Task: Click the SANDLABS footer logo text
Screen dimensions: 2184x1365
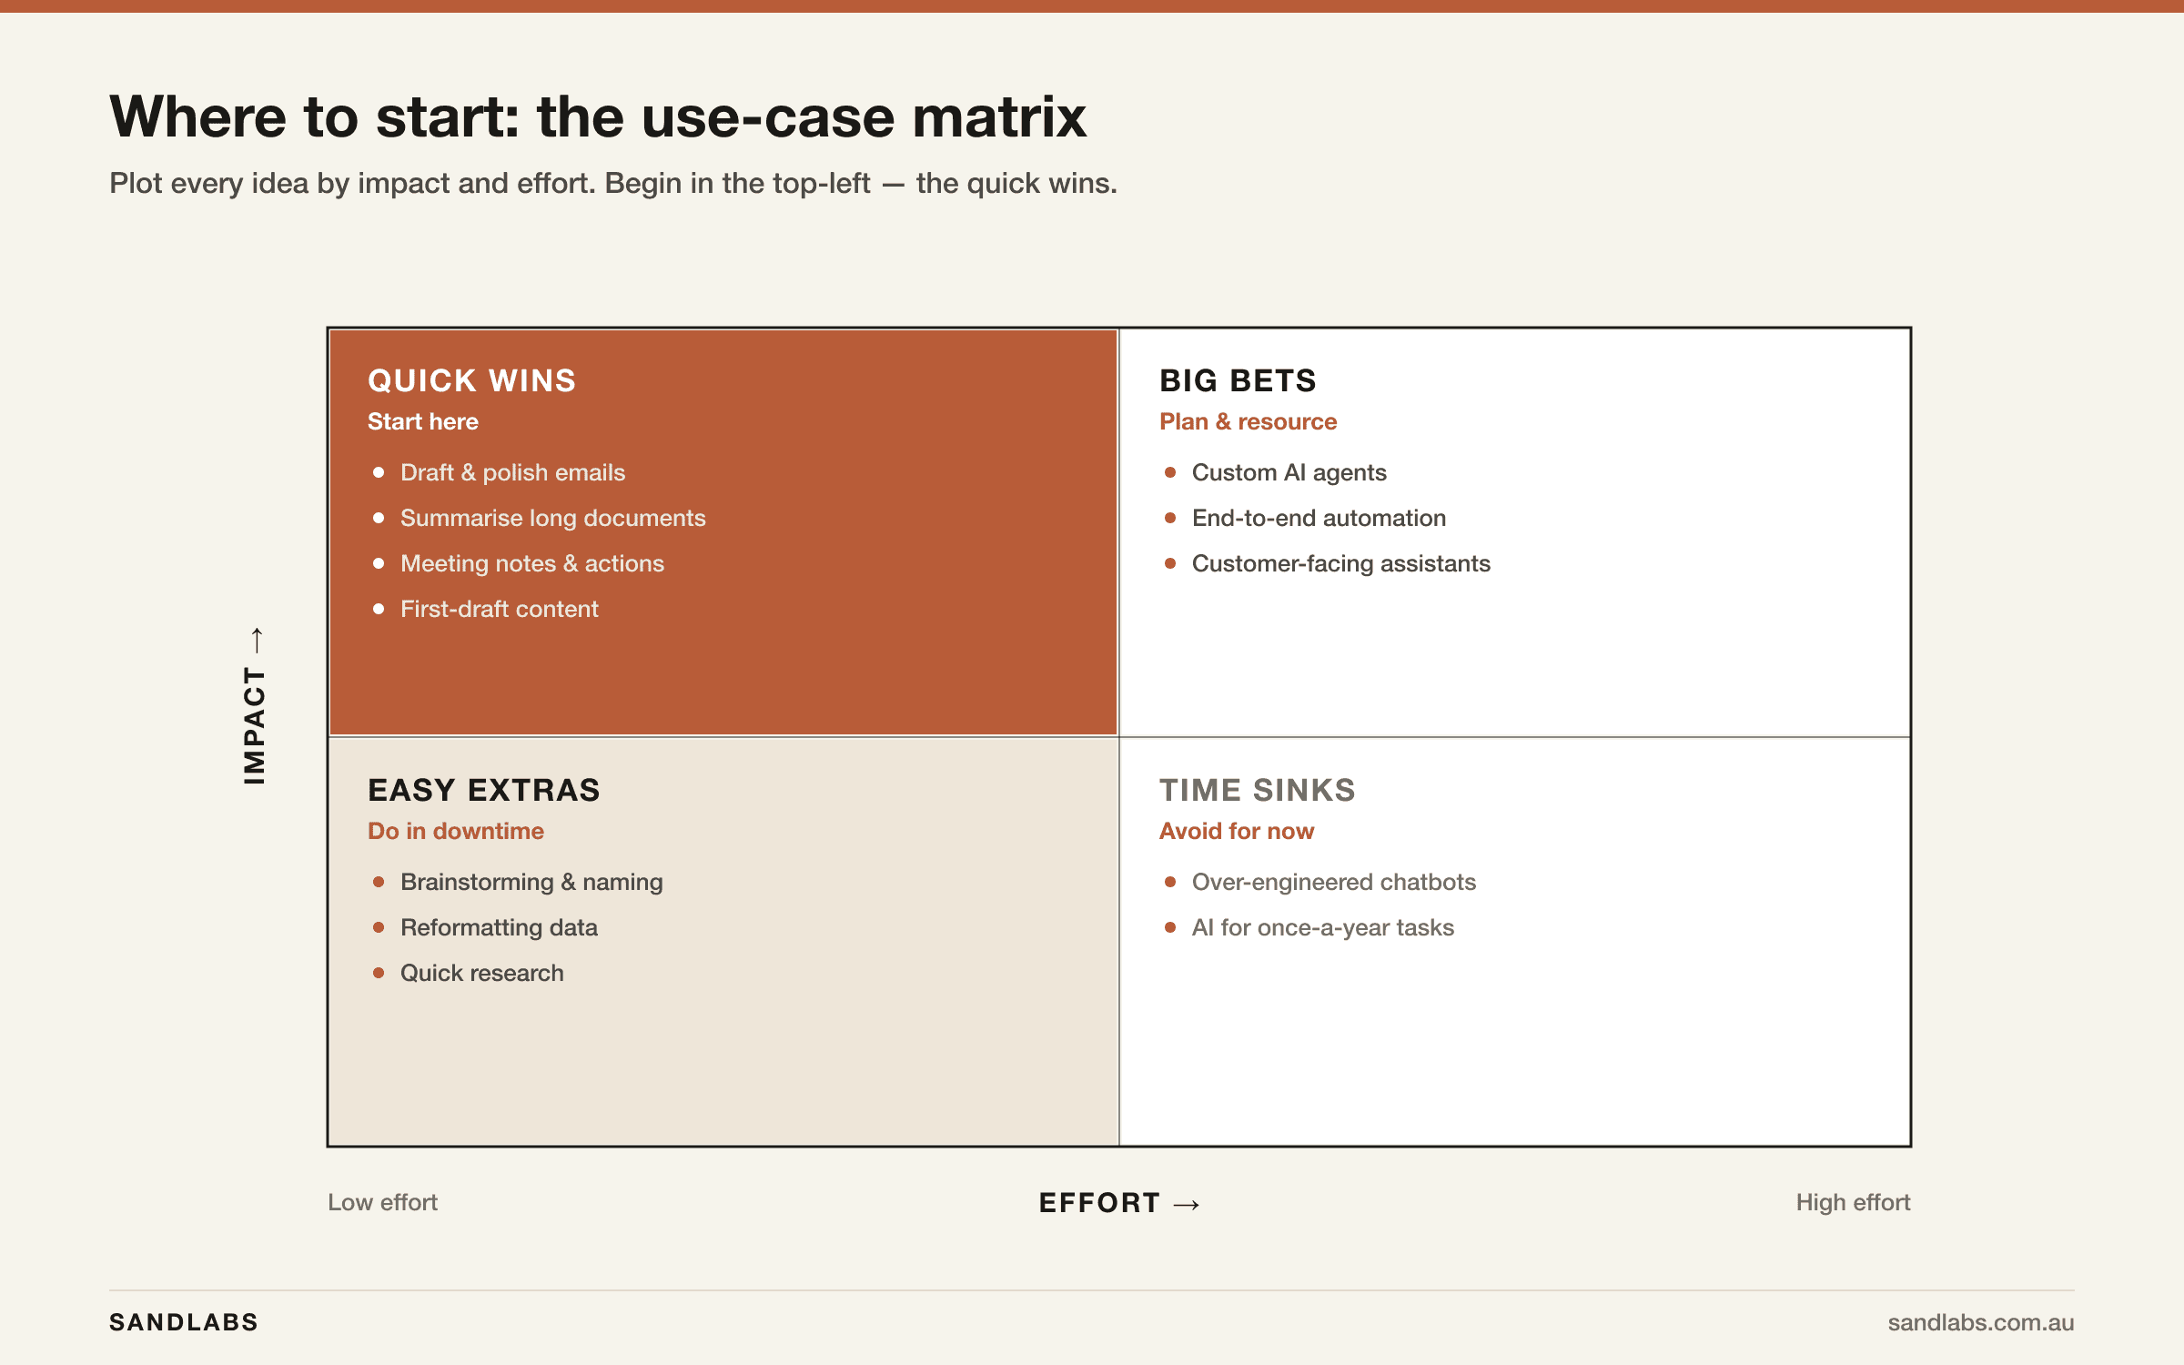Action: tap(184, 1322)
